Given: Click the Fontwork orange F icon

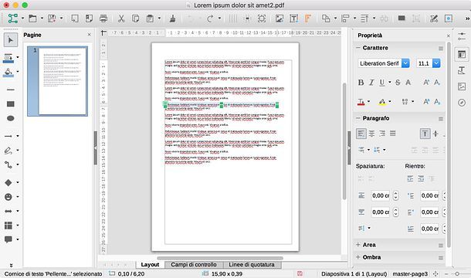Looking at the screenshot, I should [x=308, y=19].
